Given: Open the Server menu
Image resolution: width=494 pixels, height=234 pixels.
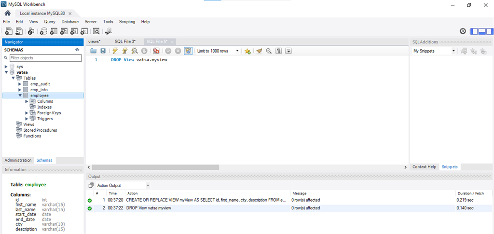Looking at the screenshot, I should (91, 22).
